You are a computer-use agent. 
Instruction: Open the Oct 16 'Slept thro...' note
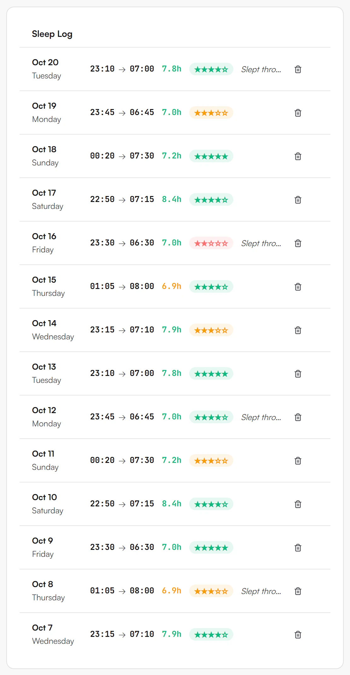click(261, 243)
